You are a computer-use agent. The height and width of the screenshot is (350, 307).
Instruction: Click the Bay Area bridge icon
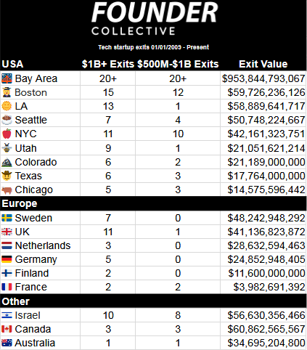[x=7, y=78]
